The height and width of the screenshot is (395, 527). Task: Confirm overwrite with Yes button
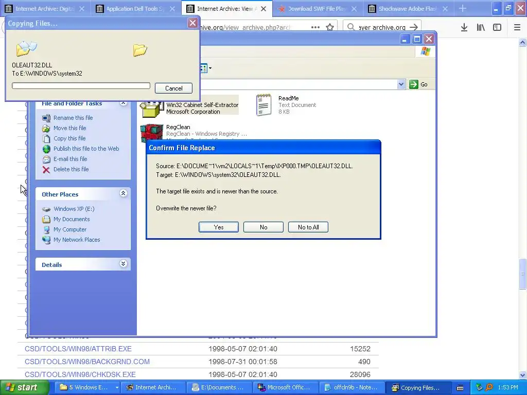218,227
